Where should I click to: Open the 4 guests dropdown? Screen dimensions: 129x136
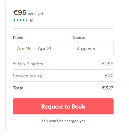point(93,48)
